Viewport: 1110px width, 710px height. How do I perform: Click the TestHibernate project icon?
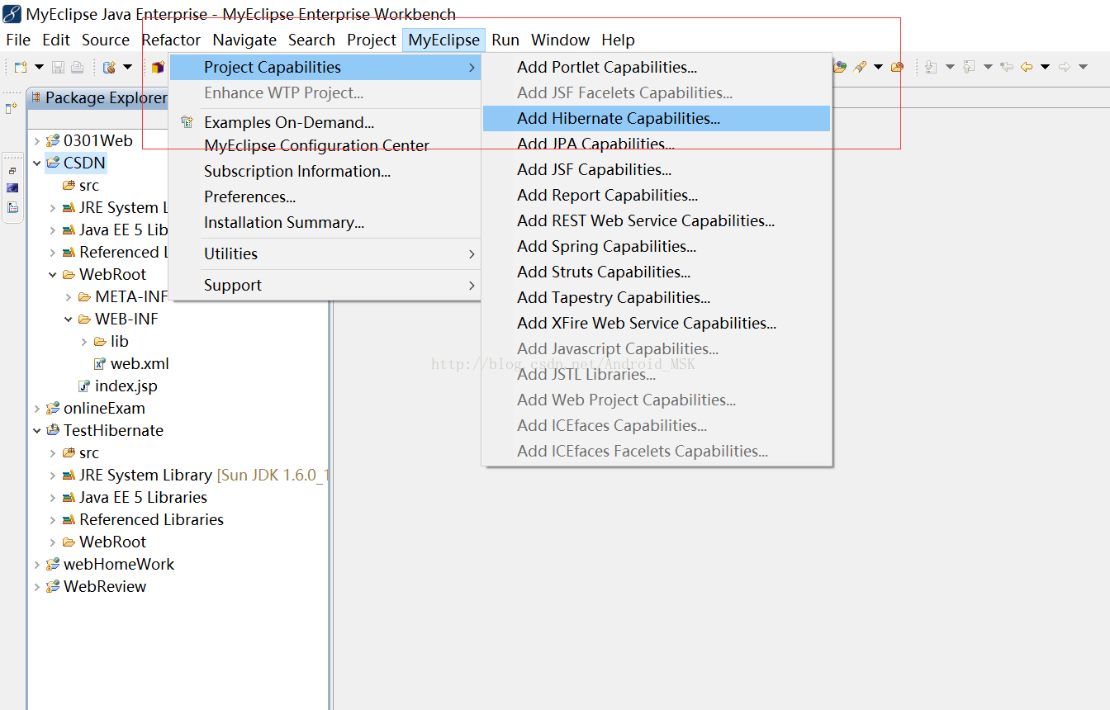(x=53, y=430)
